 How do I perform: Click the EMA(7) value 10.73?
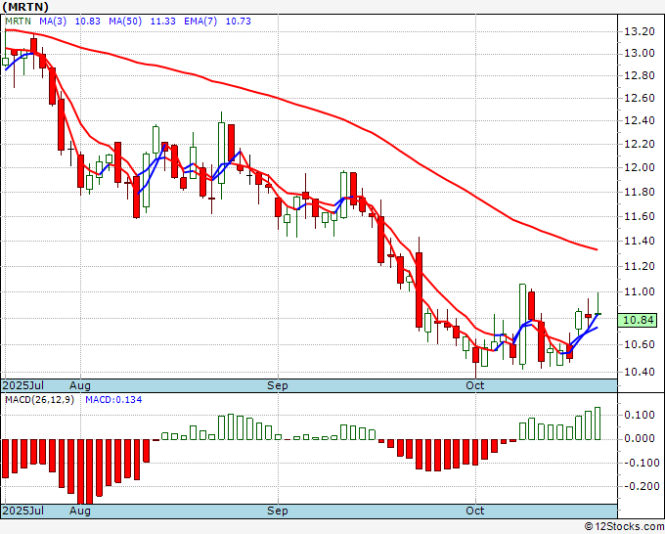pos(239,22)
